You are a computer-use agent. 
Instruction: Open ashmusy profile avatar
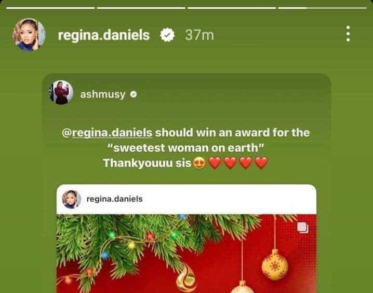[61, 93]
